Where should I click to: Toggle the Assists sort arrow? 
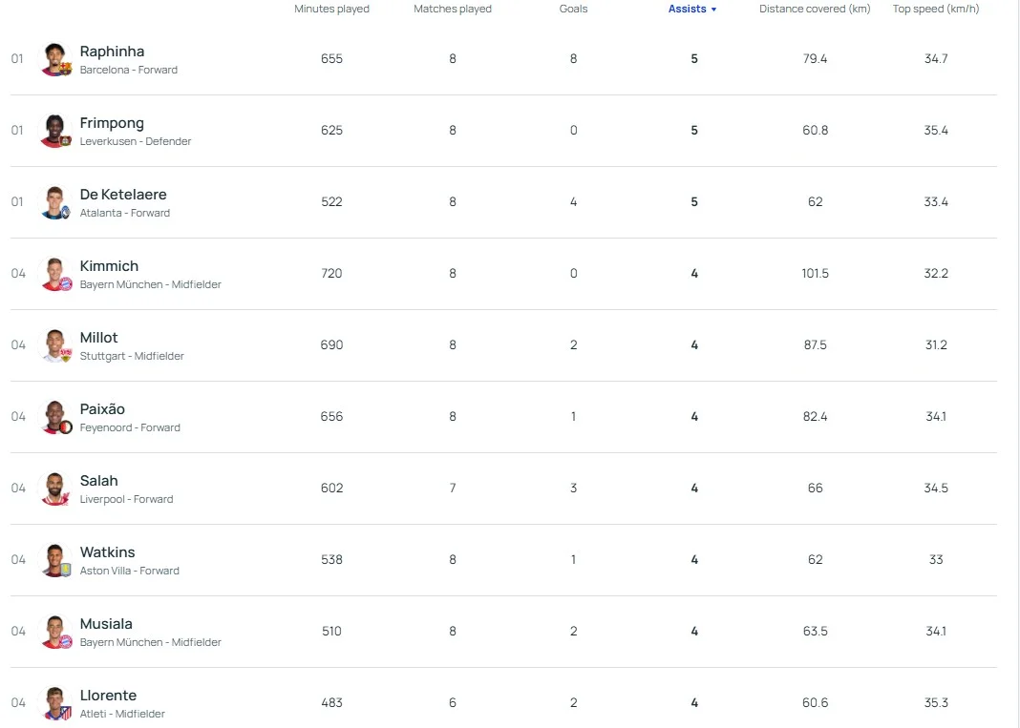coord(713,10)
